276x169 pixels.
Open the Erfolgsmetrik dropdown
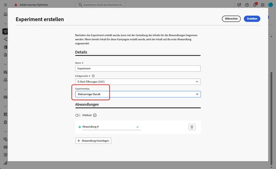[138, 82]
